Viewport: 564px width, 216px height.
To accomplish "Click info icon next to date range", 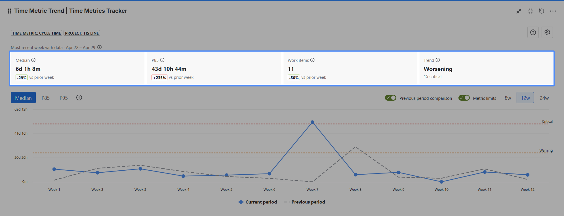I will tap(100, 47).
